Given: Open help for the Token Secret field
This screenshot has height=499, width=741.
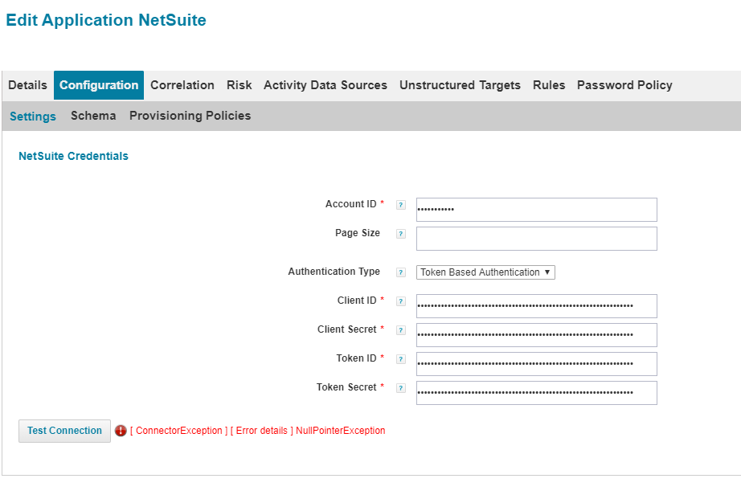Looking at the screenshot, I should [x=400, y=387].
